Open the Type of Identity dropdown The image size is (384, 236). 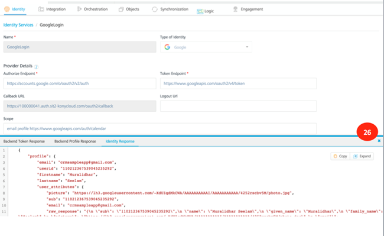(206, 47)
